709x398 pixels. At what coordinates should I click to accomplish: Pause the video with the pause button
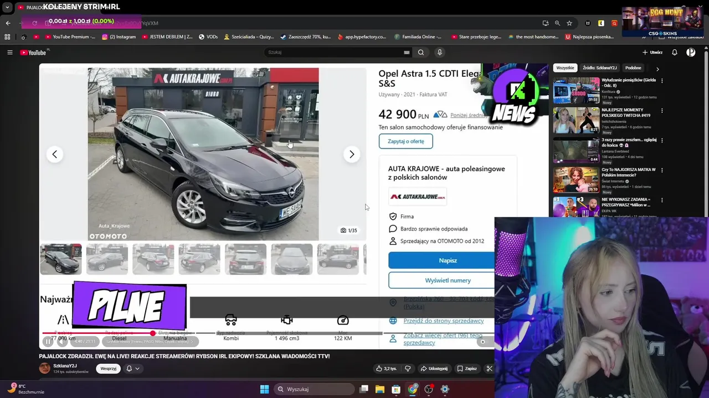[x=48, y=342]
